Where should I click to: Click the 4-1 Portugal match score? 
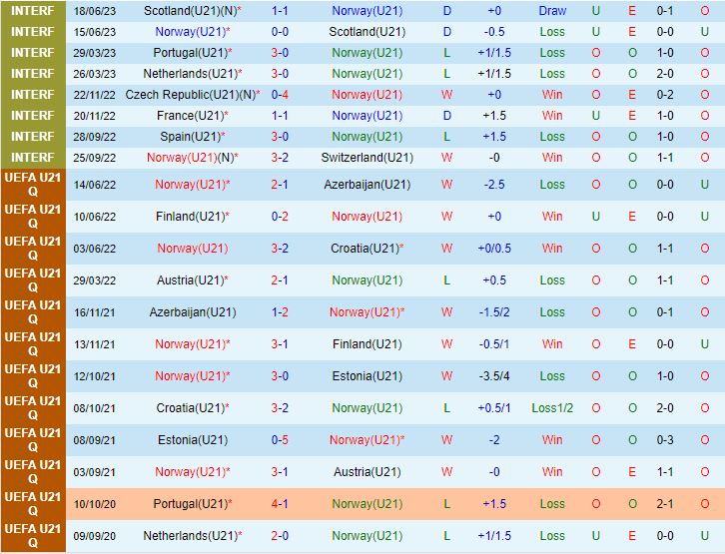point(280,504)
